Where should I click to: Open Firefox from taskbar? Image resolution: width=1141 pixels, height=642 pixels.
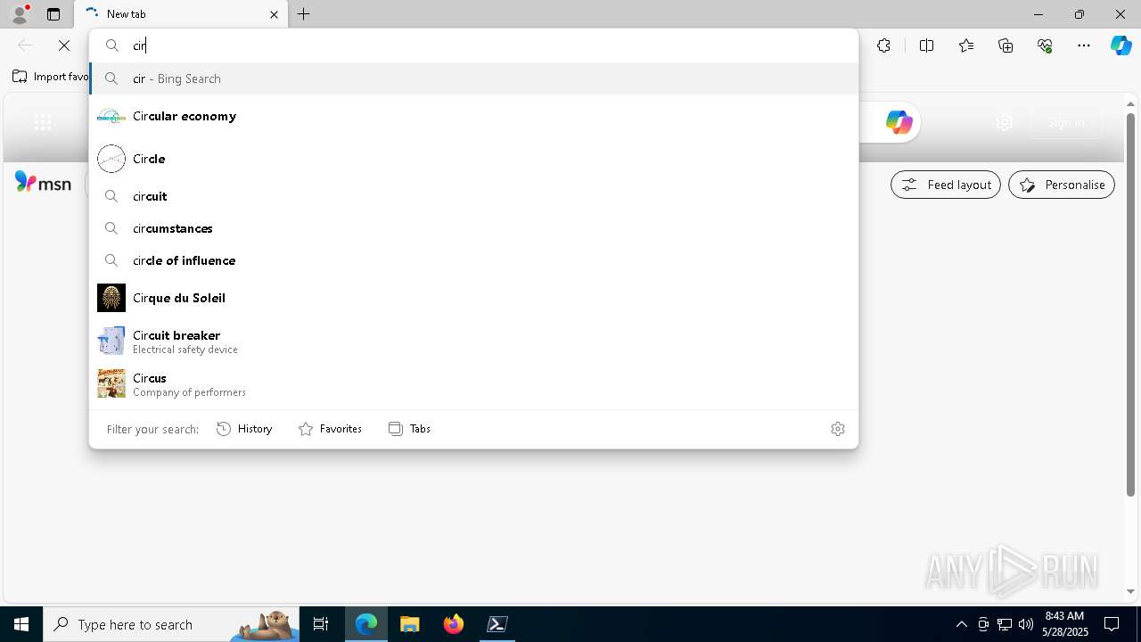point(454,624)
